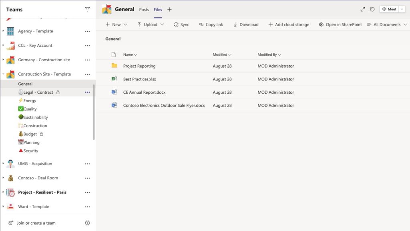Open the Meet options dropdown arrow
Image resolution: width=410 pixels, height=231 pixels.
[x=402, y=9]
